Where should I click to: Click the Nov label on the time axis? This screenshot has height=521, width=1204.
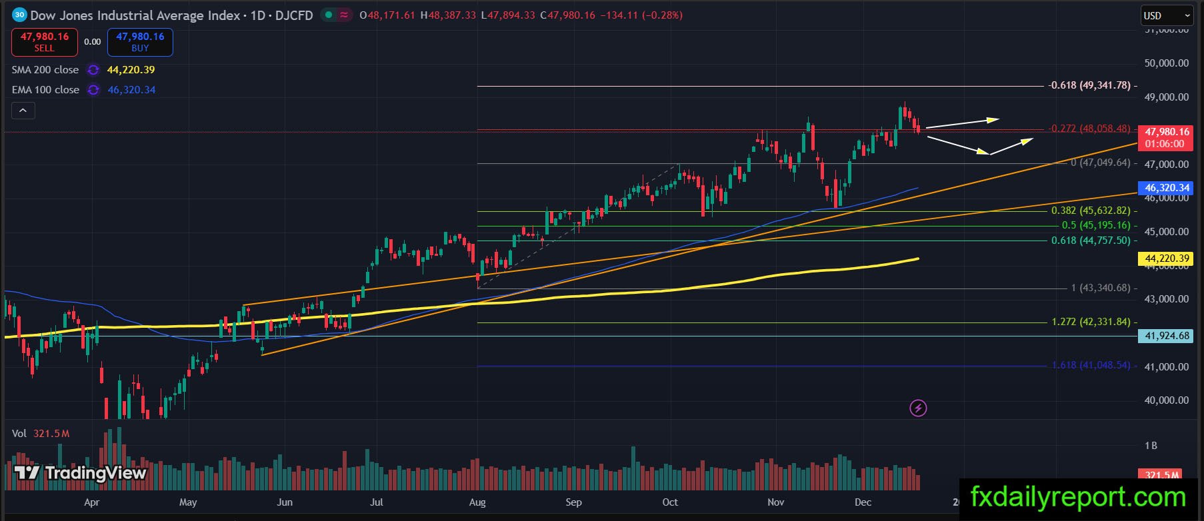[x=775, y=502]
